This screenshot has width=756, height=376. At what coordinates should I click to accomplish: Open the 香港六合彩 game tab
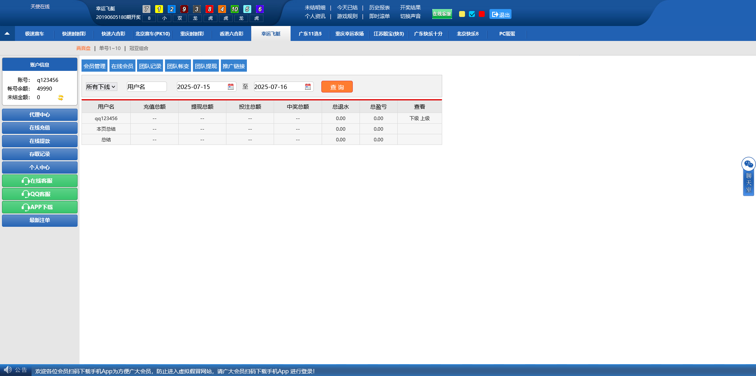pyautogui.click(x=232, y=34)
